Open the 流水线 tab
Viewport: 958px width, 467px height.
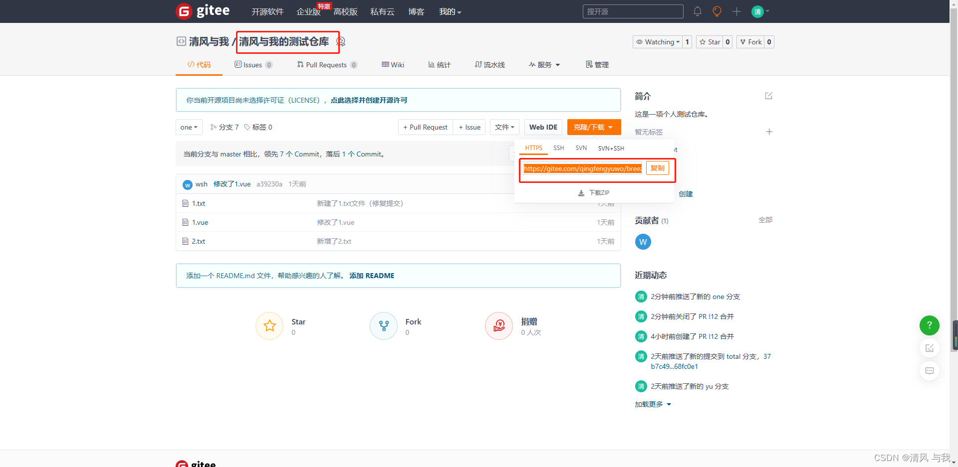tap(489, 65)
